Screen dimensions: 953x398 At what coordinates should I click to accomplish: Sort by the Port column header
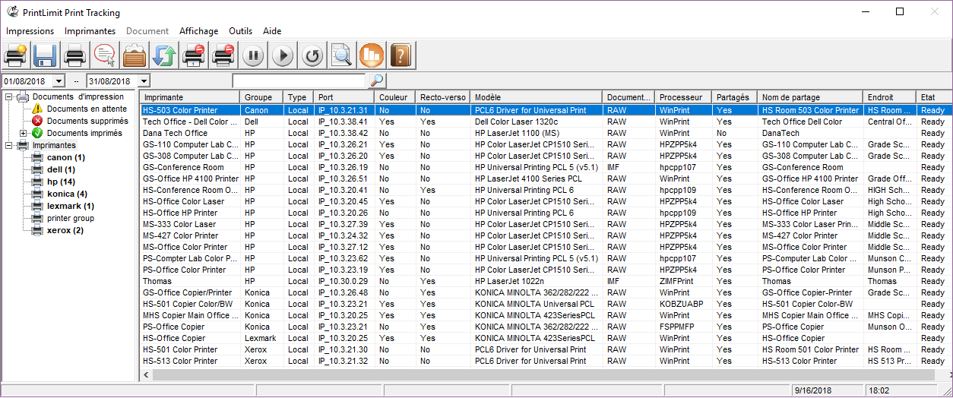coord(345,97)
